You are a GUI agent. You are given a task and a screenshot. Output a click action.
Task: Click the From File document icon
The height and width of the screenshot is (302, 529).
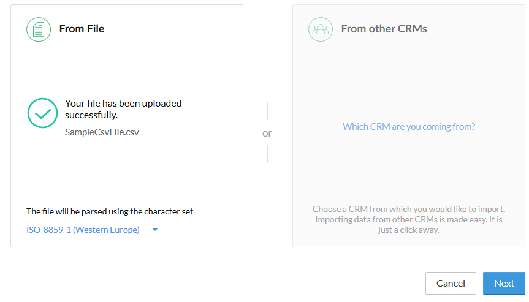[39, 29]
